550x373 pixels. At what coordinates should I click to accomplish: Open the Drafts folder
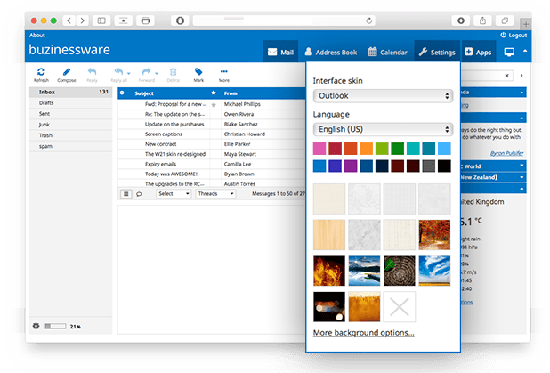coord(46,103)
